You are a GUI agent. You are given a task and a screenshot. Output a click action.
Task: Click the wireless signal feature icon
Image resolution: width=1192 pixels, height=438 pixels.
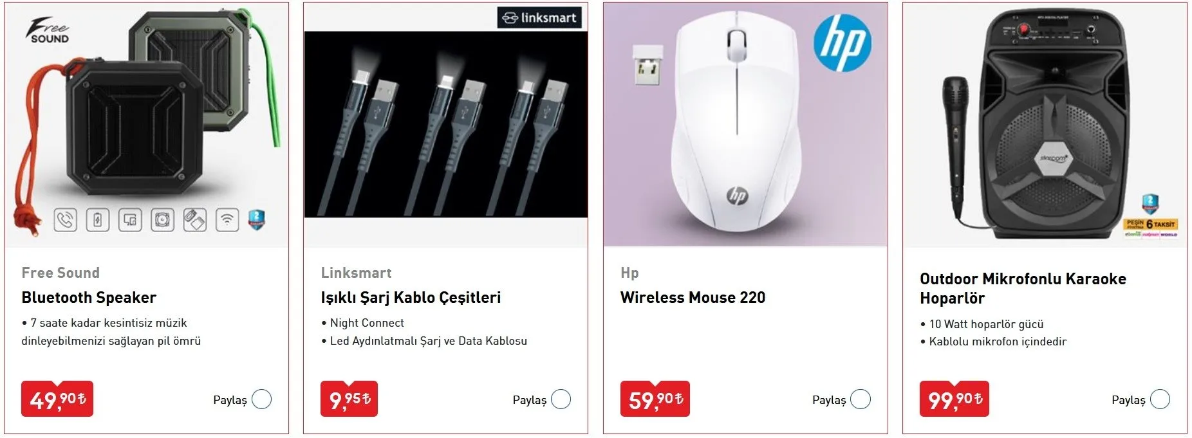[227, 220]
